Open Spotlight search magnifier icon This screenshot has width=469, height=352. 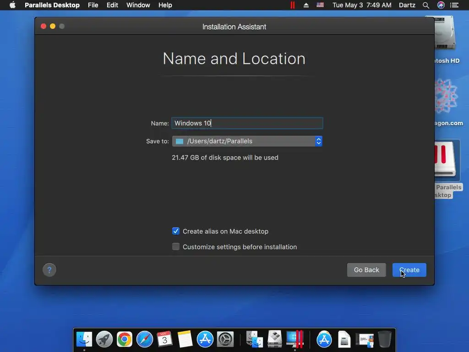[x=426, y=5]
